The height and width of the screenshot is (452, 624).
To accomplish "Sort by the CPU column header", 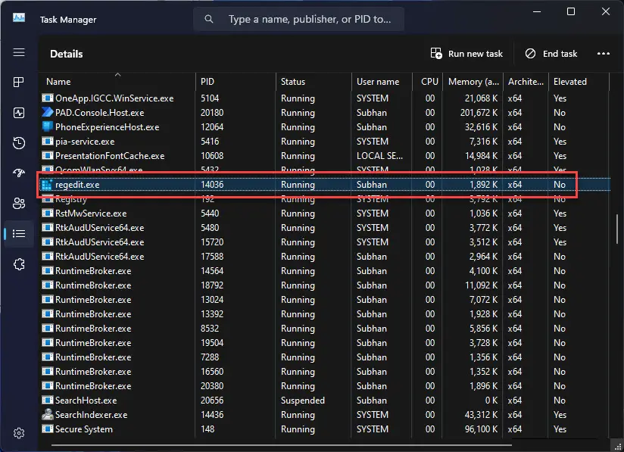I will (427, 82).
